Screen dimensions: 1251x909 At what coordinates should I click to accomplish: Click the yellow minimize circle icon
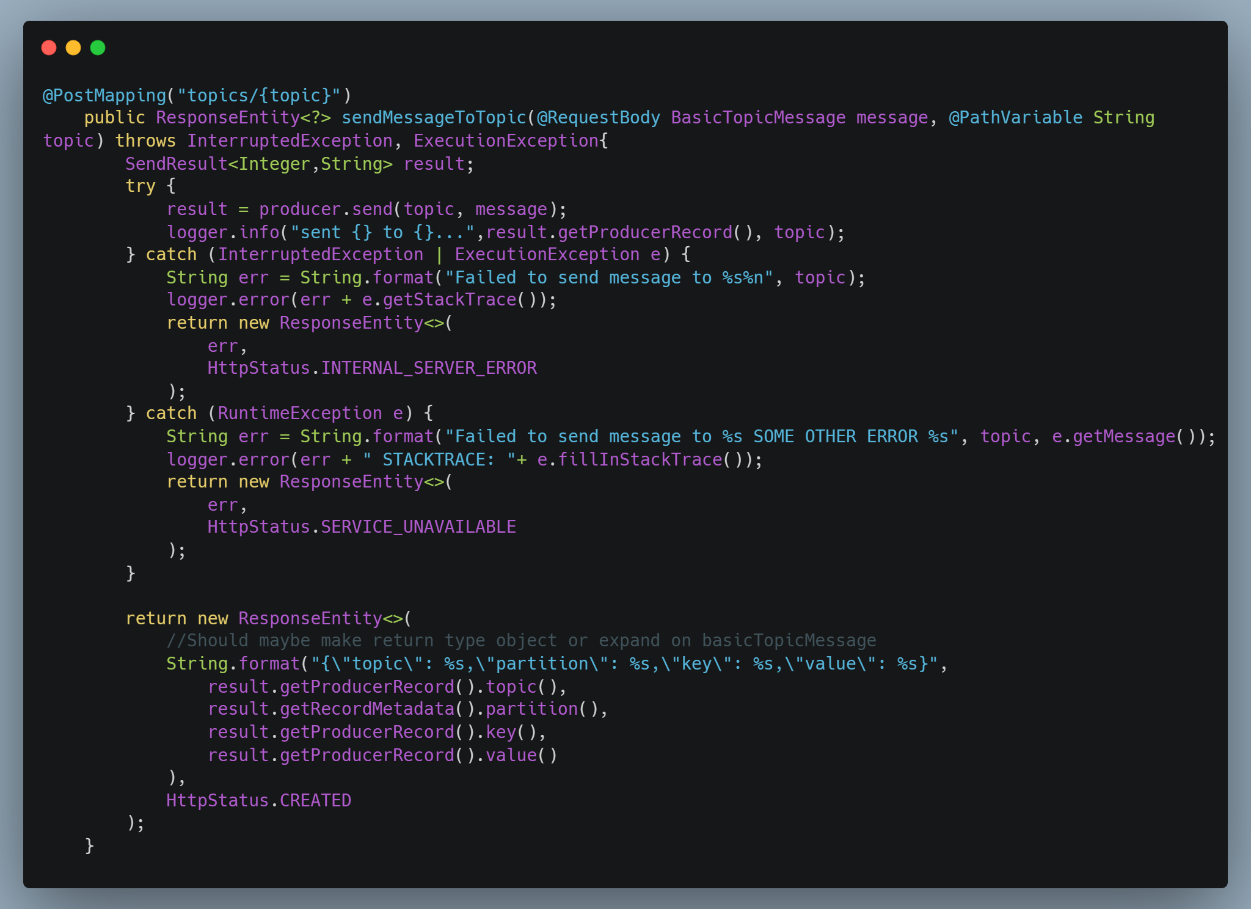coord(73,47)
